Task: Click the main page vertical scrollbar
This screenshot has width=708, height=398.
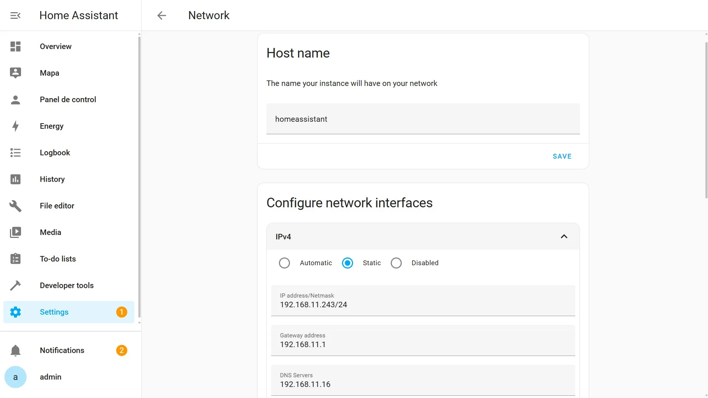Action: (706, 120)
